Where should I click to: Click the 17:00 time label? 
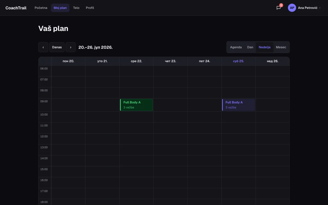(x=44, y=191)
